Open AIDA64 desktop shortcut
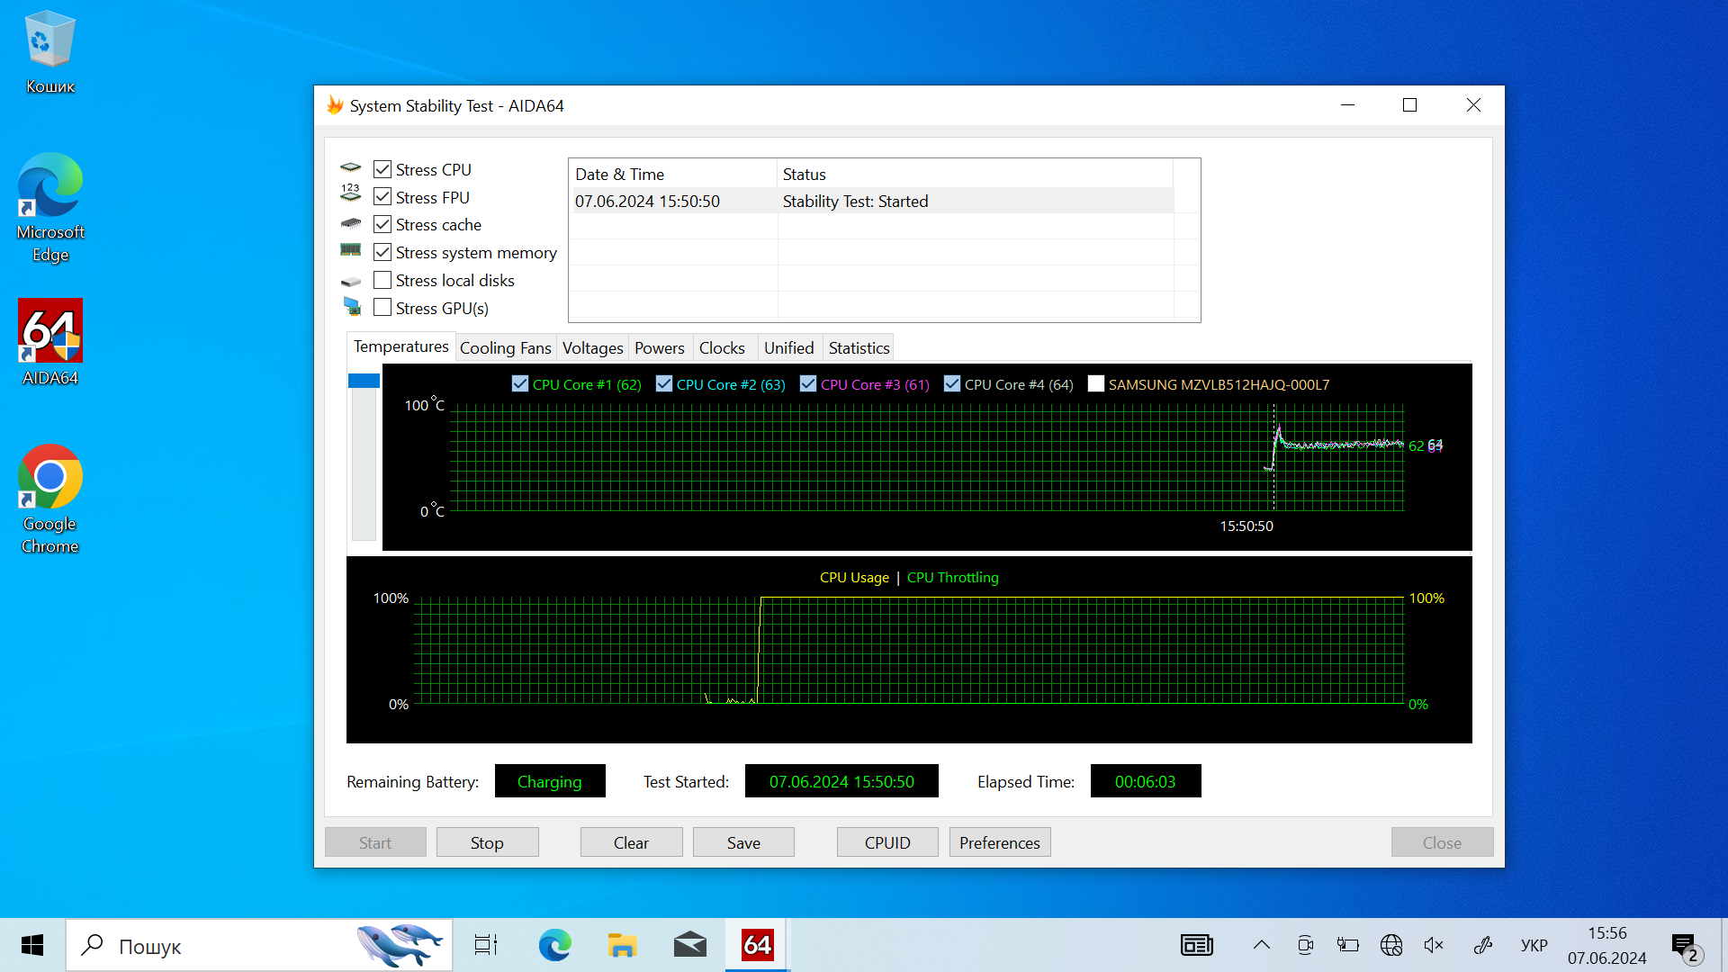Viewport: 1728px width, 972px height. pos(49,342)
